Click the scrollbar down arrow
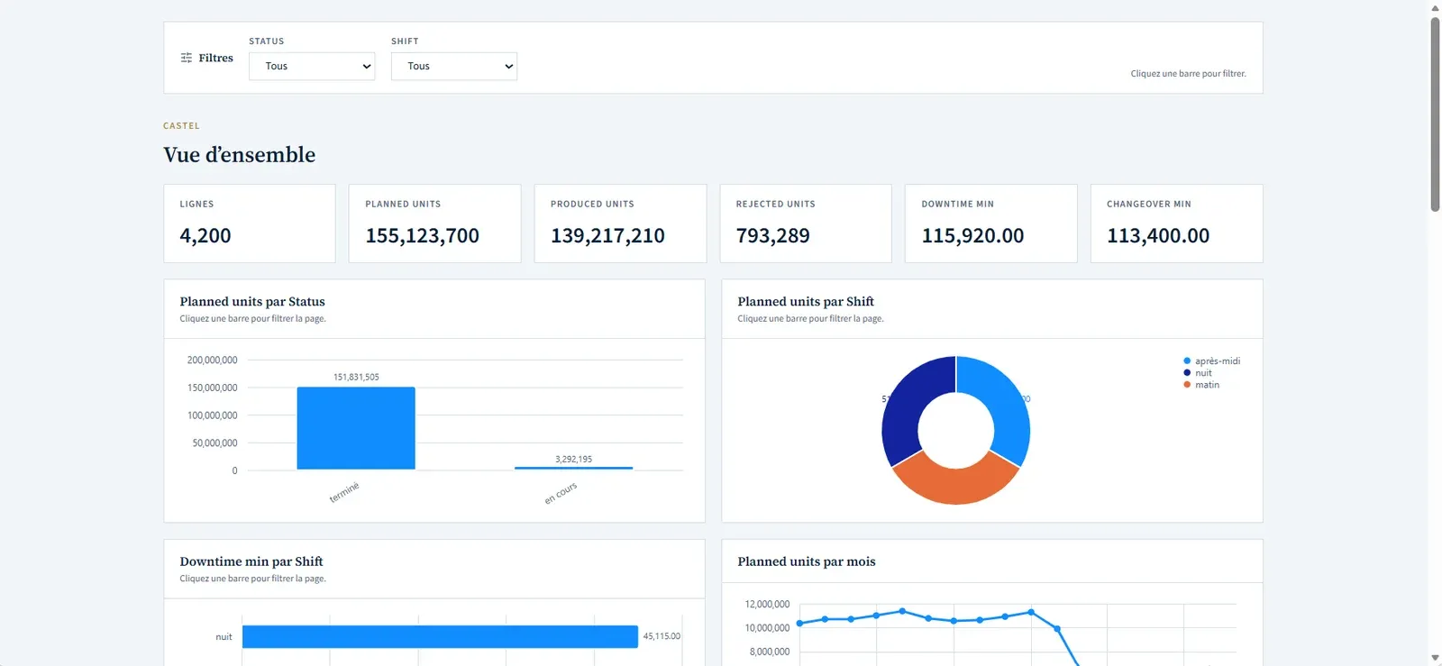The image size is (1442, 666). coord(1435,659)
